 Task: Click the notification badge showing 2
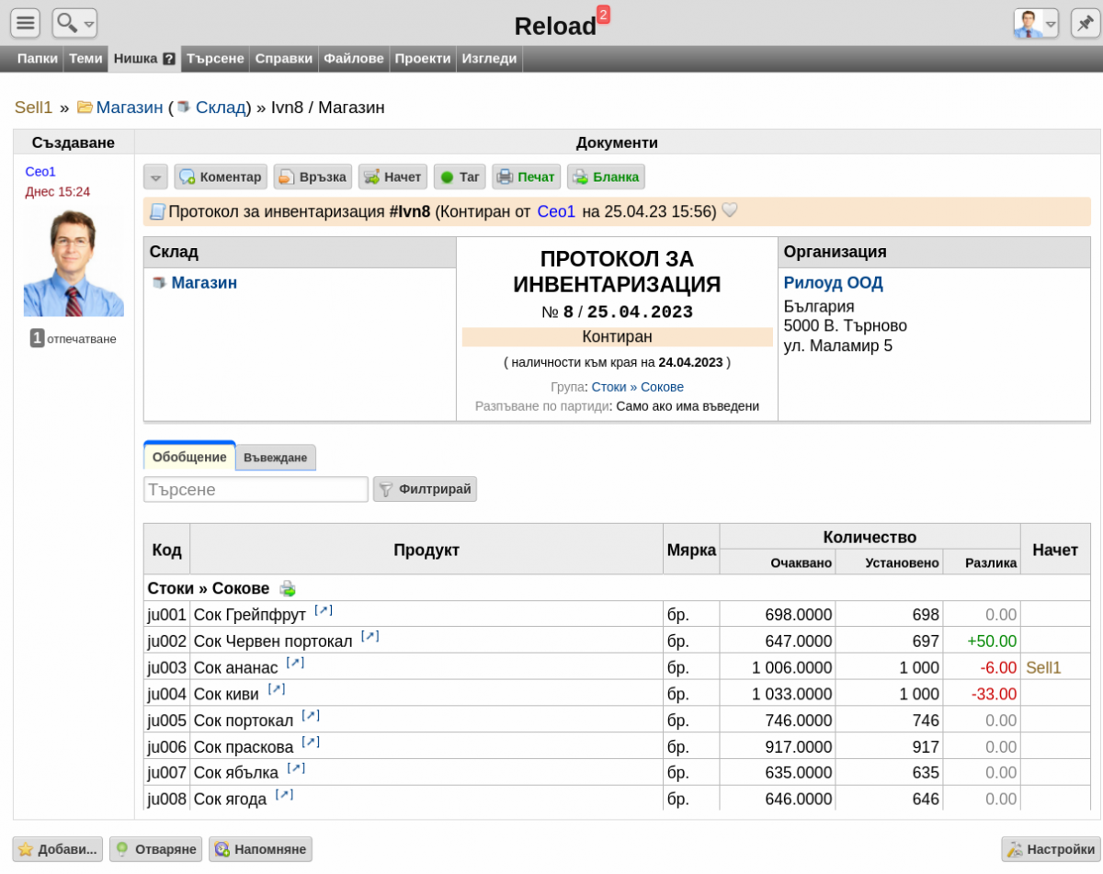click(603, 14)
